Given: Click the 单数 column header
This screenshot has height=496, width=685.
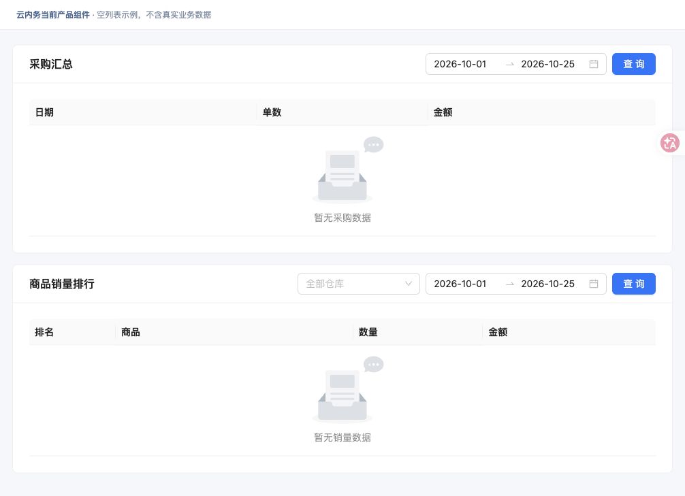Looking at the screenshot, I should [x=342, y=112].
